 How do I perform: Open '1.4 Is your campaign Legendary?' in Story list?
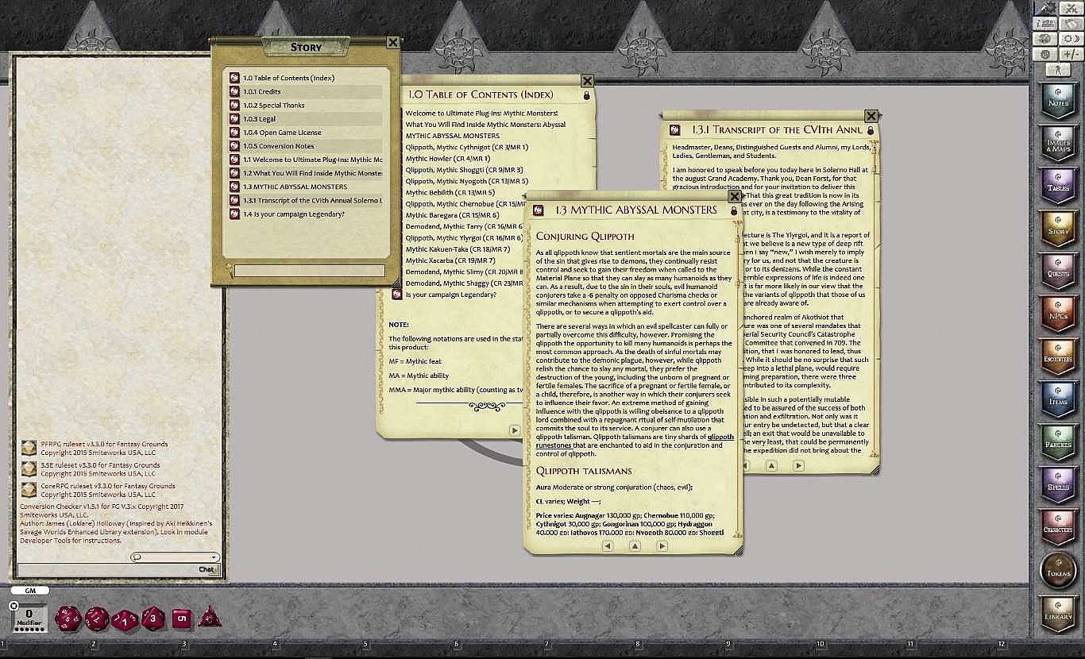coord(306,214)
